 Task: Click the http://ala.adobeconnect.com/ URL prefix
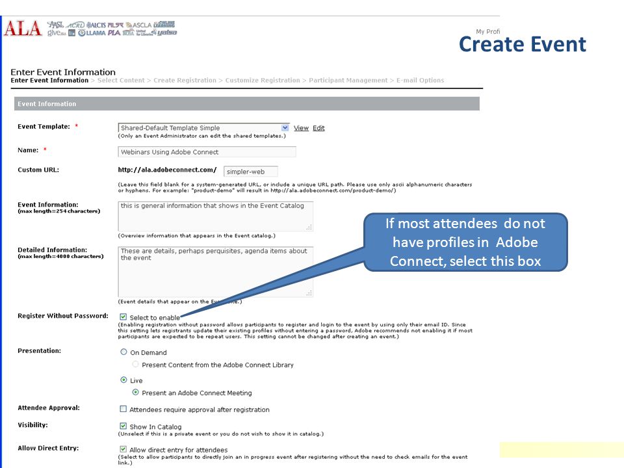[167, 170]
